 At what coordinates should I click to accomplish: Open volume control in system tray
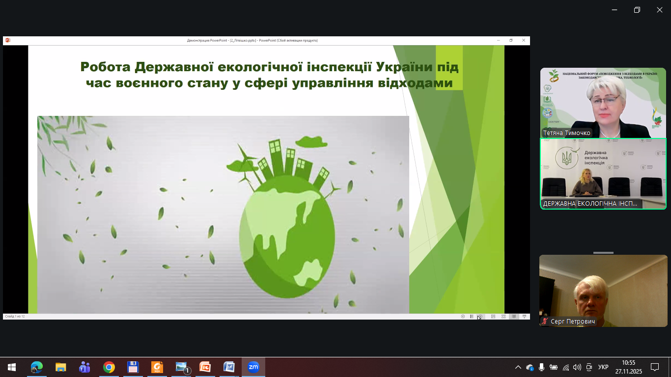coord(577,367)
